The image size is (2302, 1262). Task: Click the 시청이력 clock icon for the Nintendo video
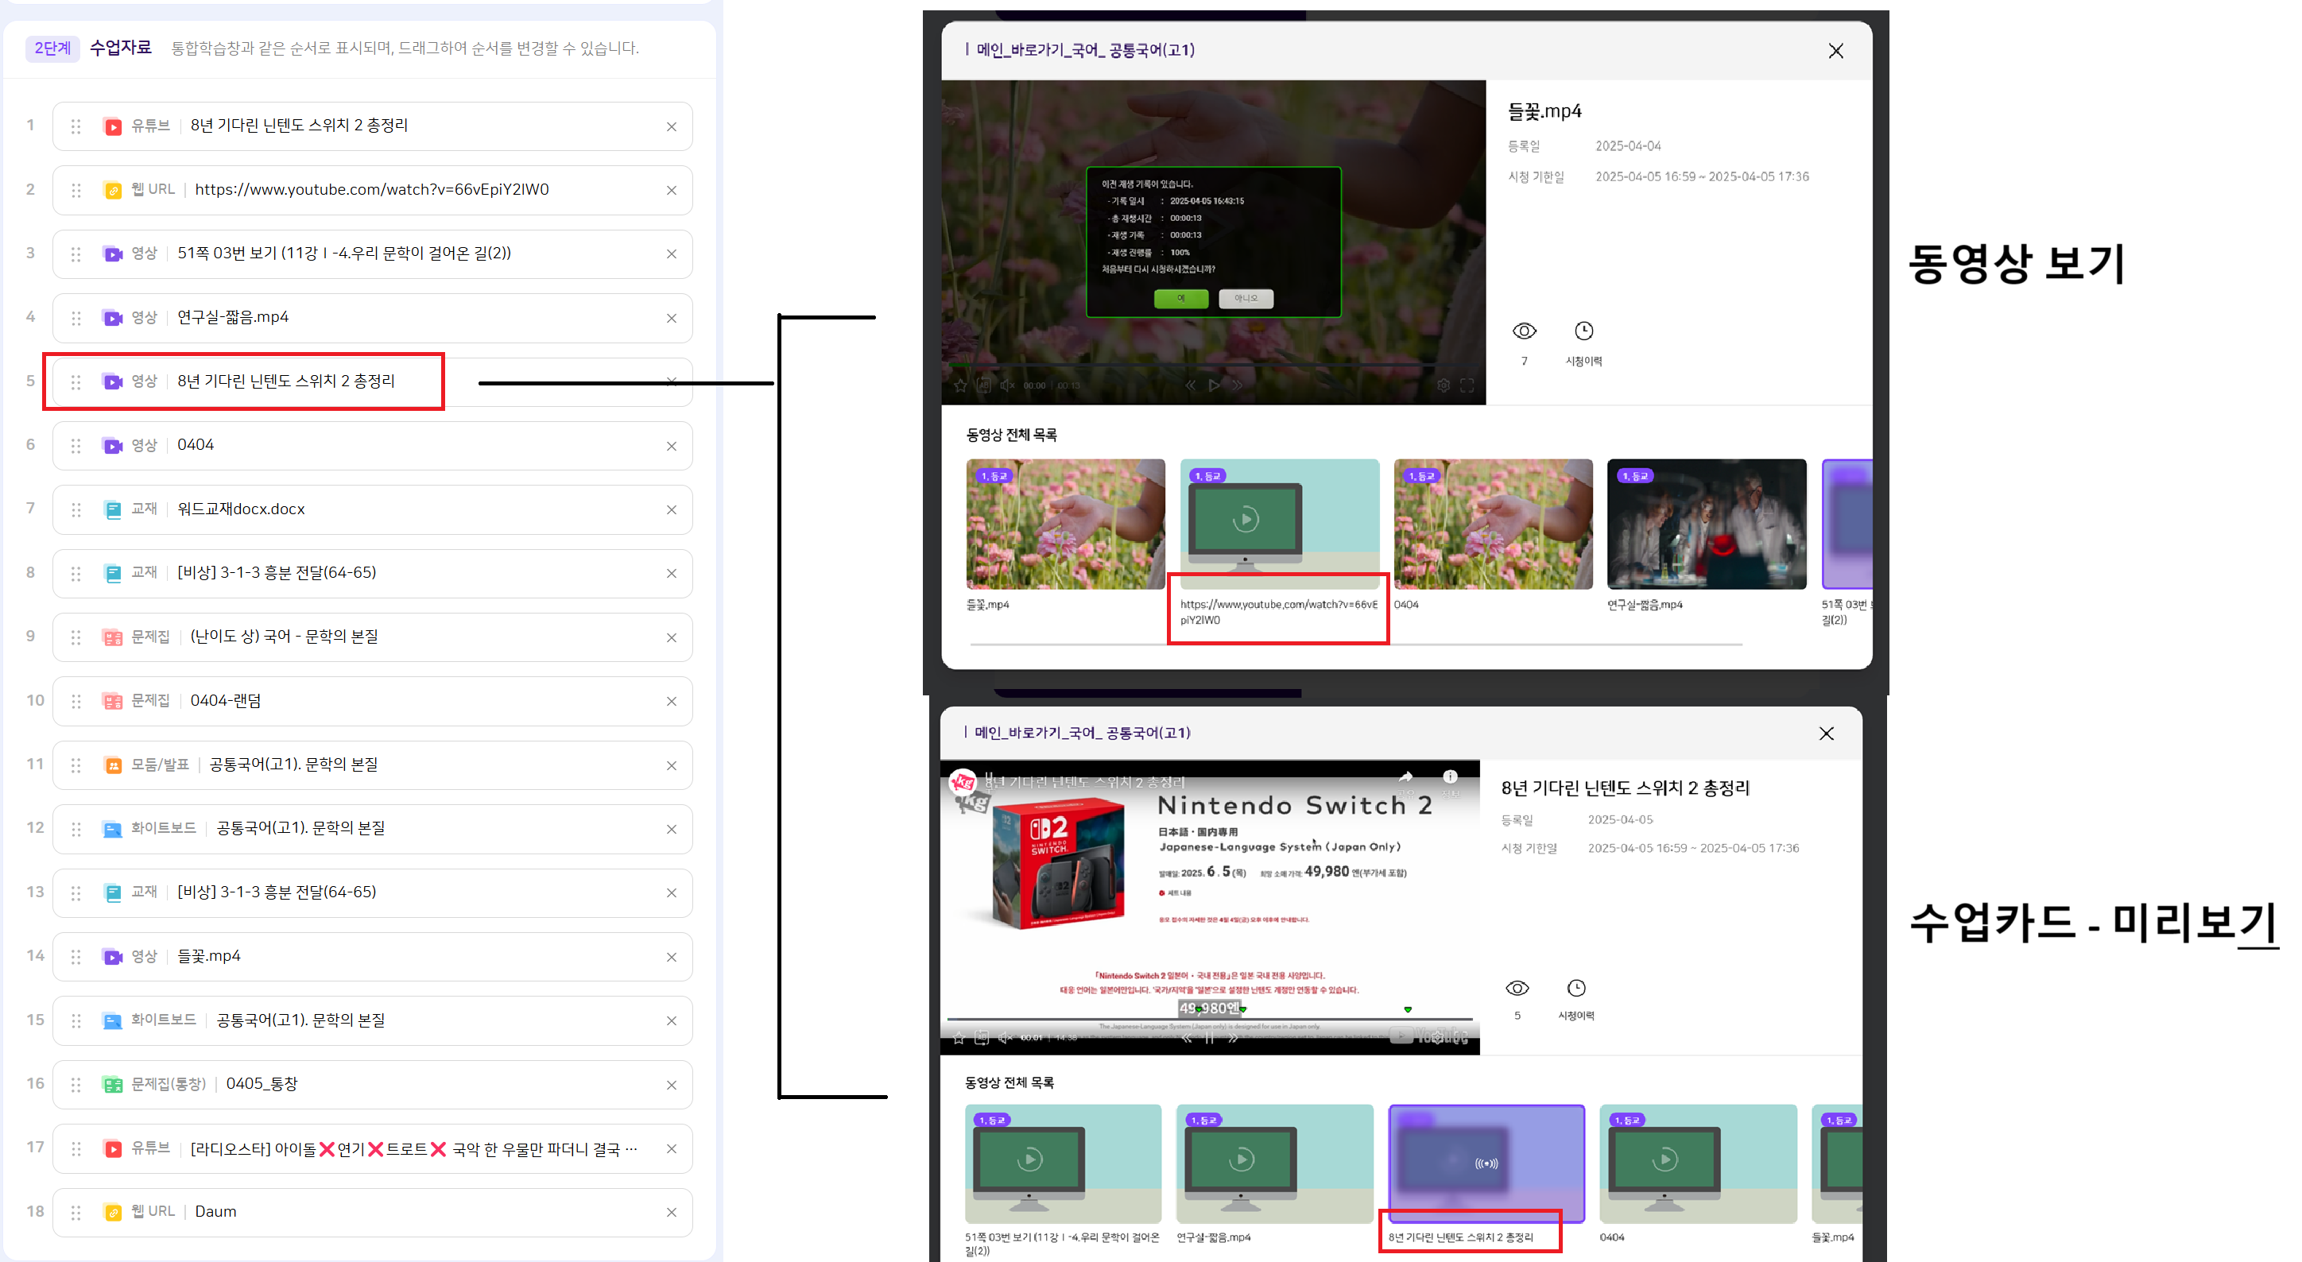point(1576,988)
